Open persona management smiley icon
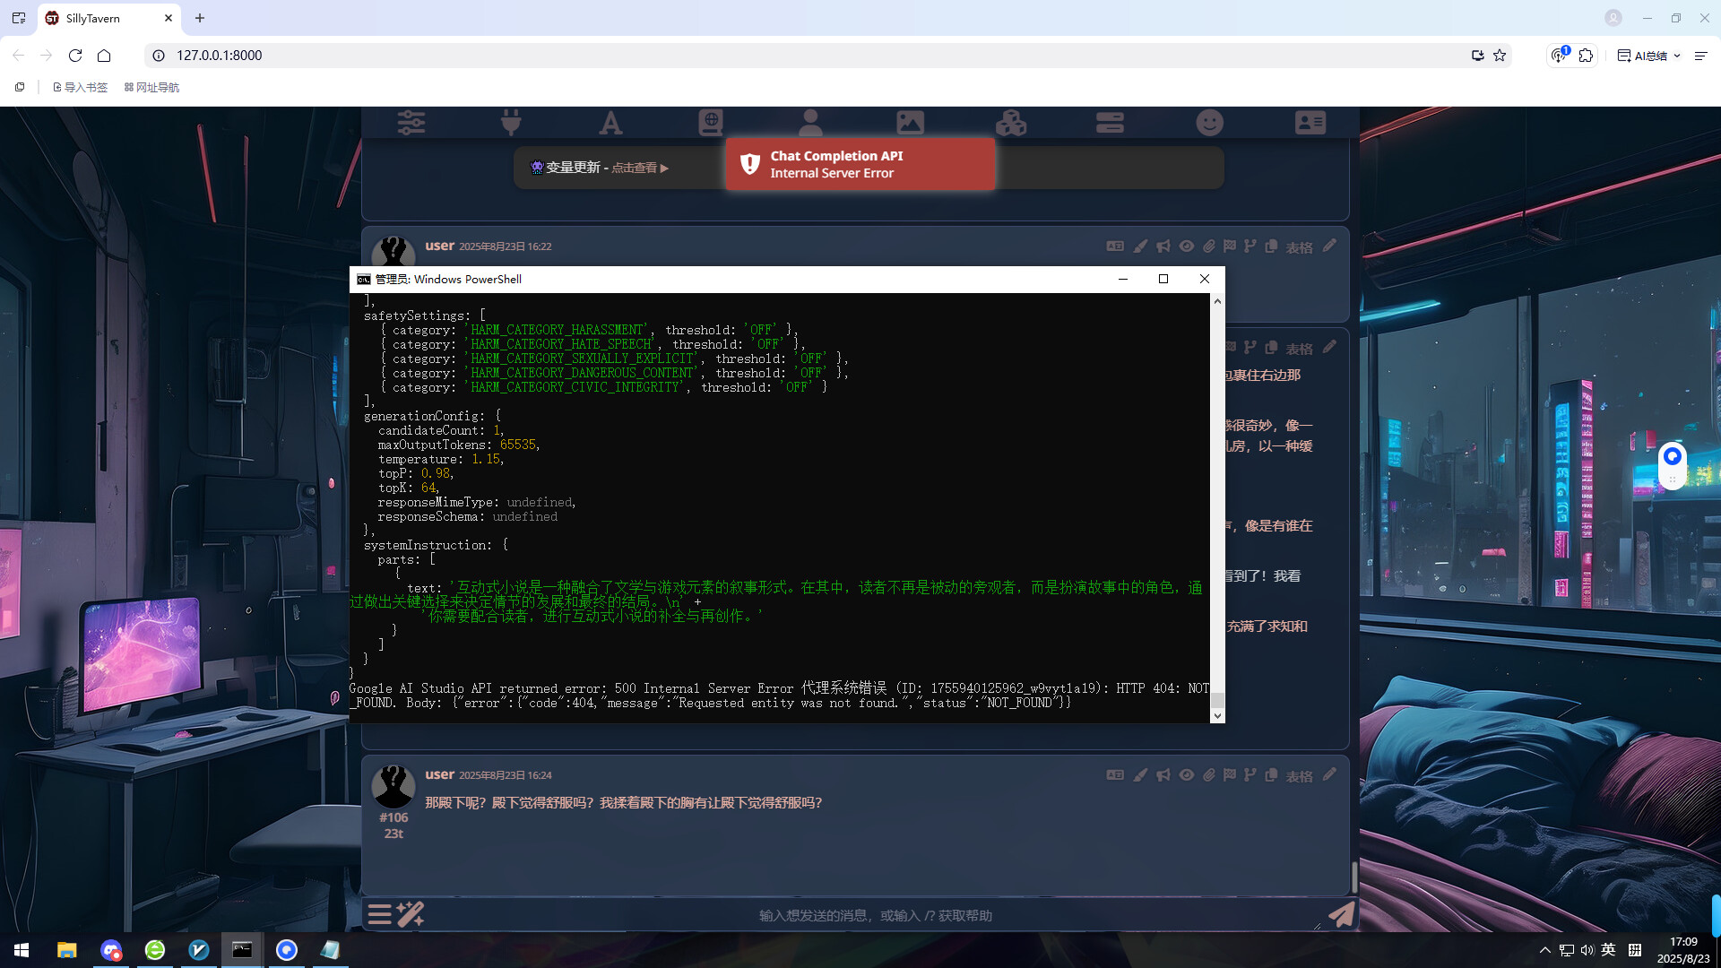Screen dimensions: 1721x968 (1209, 122)
